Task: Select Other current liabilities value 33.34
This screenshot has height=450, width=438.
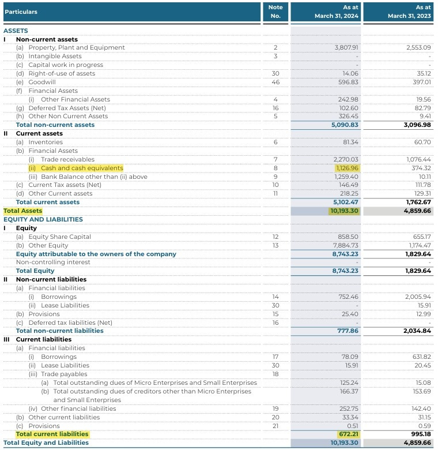Action: pyautogui.click(x=350, y=417)
